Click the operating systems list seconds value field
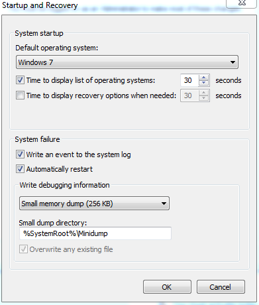 189,80
